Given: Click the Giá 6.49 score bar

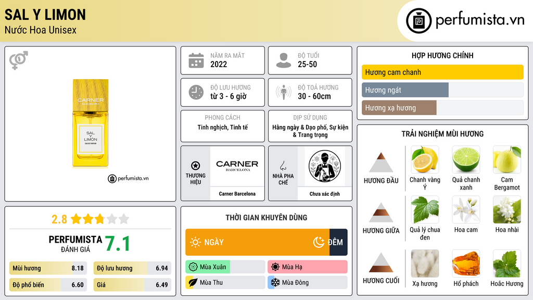Looking at the screenshot, I should (x=132, y=285).
